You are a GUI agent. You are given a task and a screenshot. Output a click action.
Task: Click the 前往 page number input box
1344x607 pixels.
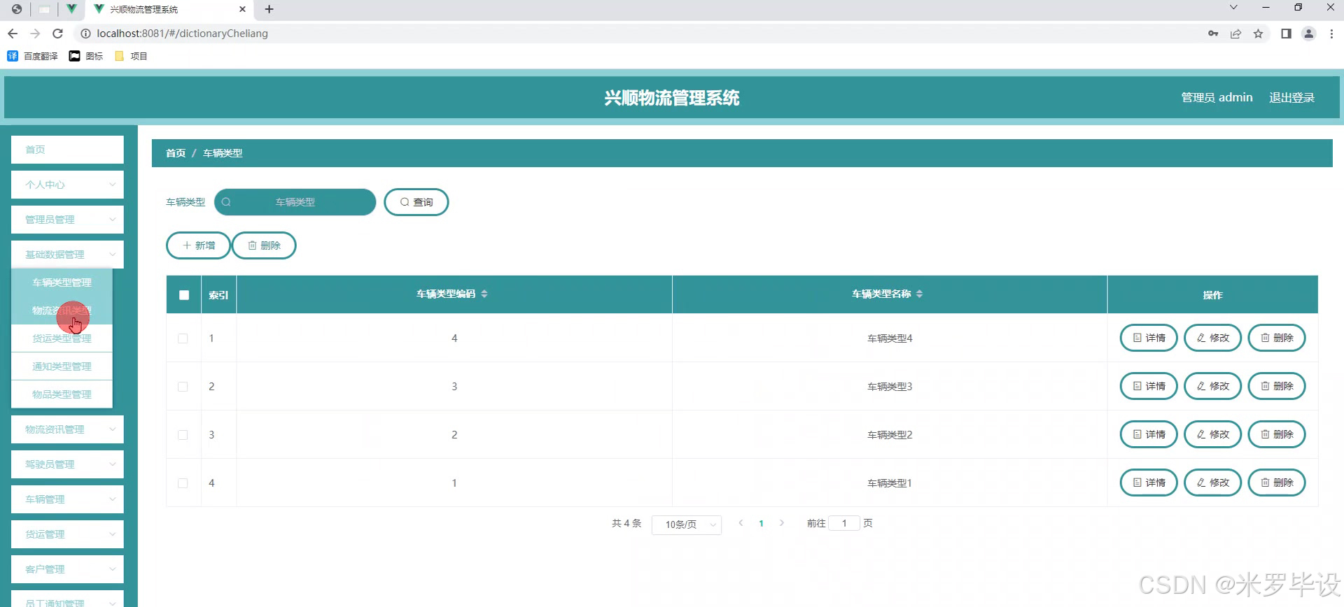pyautogui.click(x=844, y=523)
